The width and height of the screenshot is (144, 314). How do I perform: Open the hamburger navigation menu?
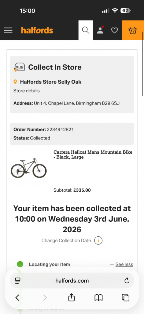(8, 30)
